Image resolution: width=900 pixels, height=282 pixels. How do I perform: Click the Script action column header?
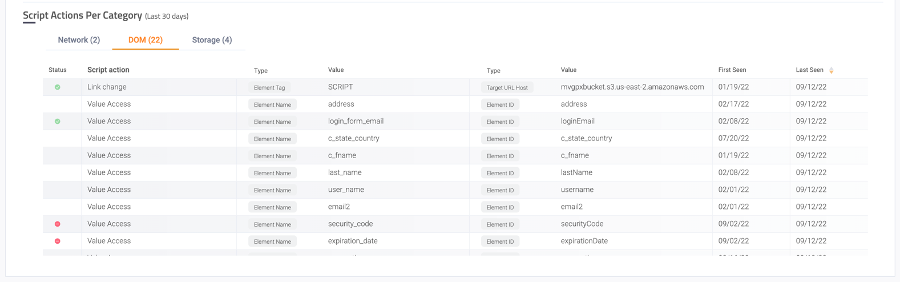click(108, 70)
